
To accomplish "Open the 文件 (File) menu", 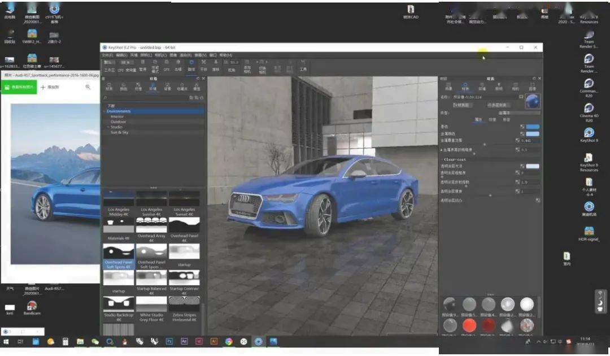I will click(108, 55).
